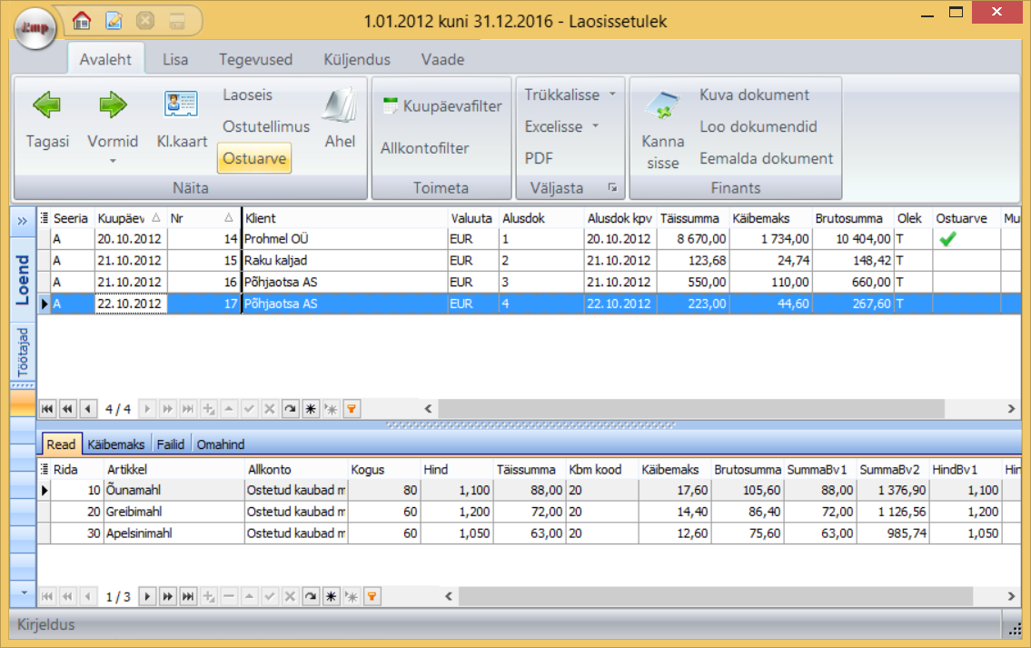Expand the Excelisse dropdown arrow
The image size is (1031, 648).
(596, 126)
